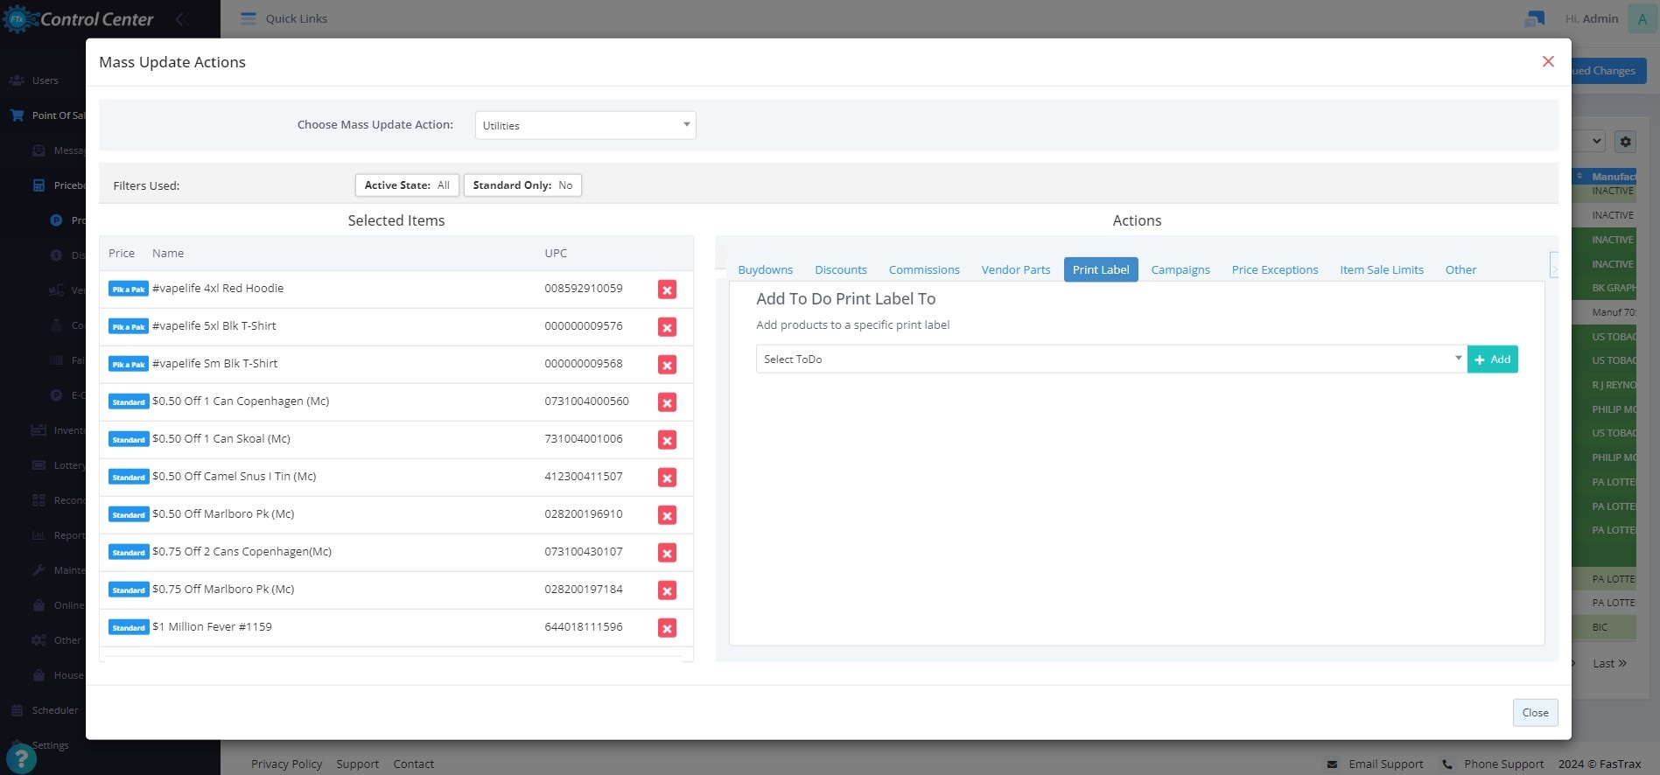Select the $1 Million Fever #1159 name
Image resolution: width=1660 pixels, height=775 pixels.
[212, 626]
